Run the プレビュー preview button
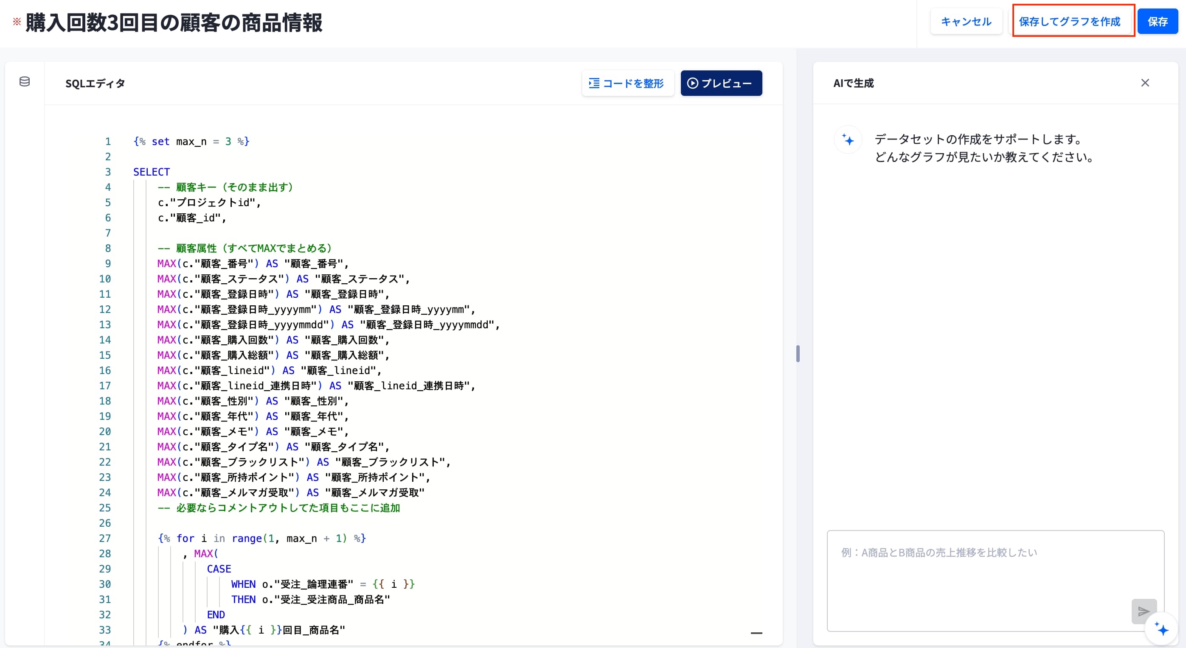Screen dimensions: 1186x648 click(721, 83)
